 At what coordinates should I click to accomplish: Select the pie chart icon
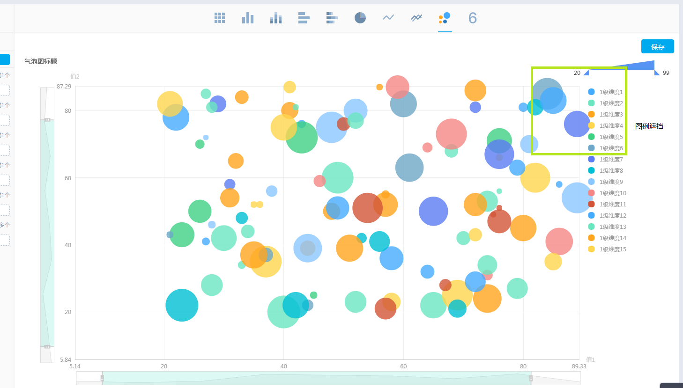360,18
